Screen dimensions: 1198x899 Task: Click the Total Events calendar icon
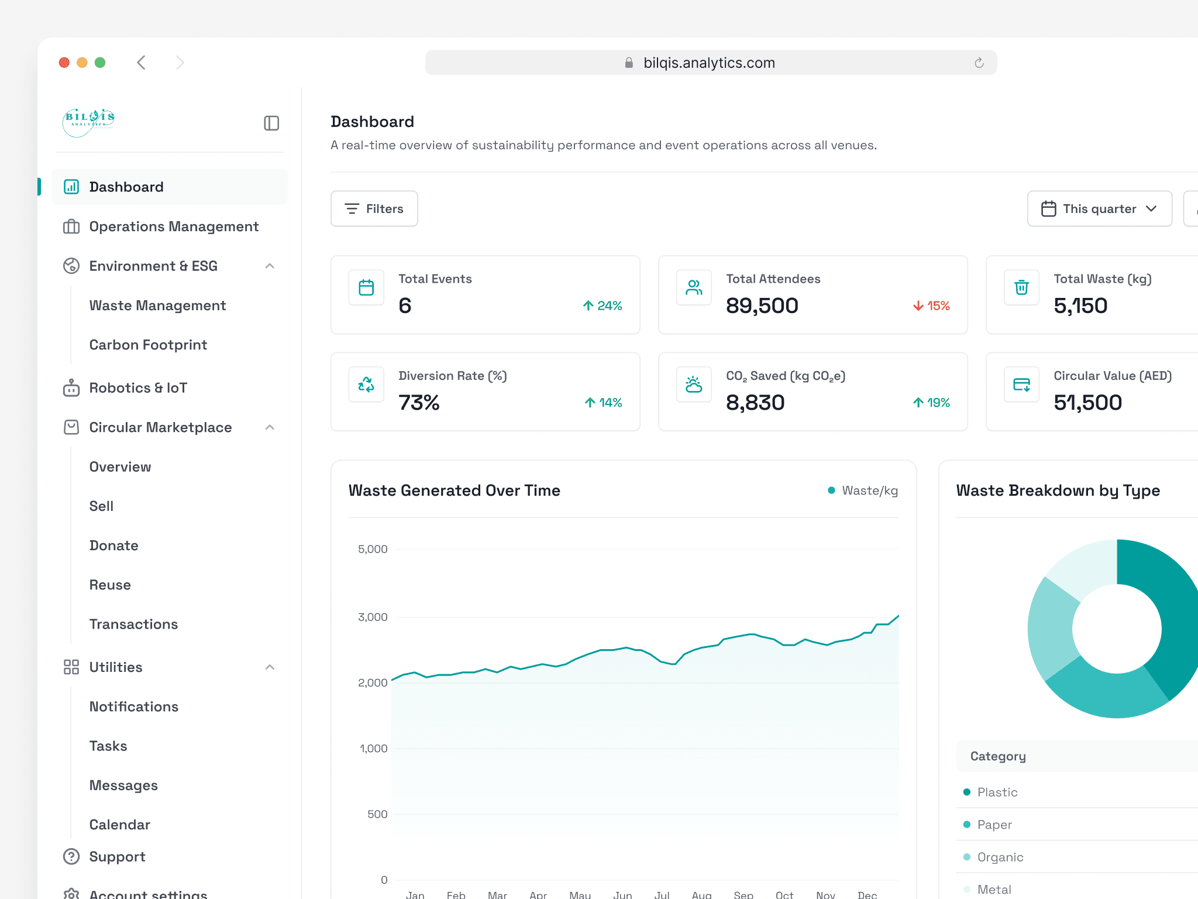(x=366, y=287)
